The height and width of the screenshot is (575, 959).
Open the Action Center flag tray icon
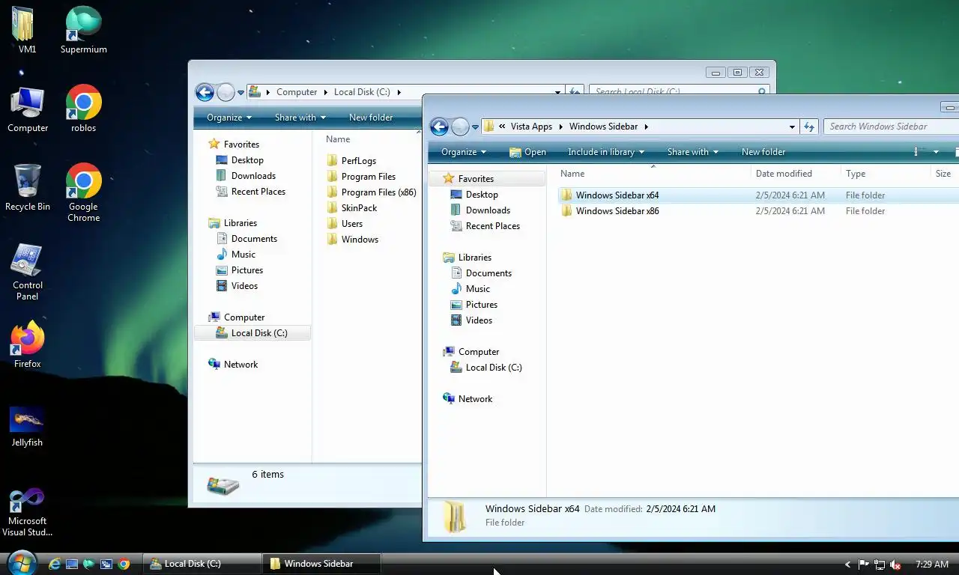pyautogui.click(x=863, y=565)
